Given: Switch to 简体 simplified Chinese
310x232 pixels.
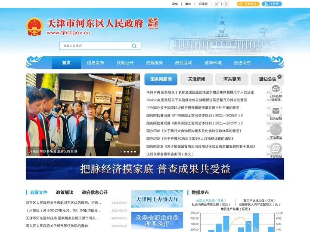Looking at the screenshot, I should coord(175,4).
